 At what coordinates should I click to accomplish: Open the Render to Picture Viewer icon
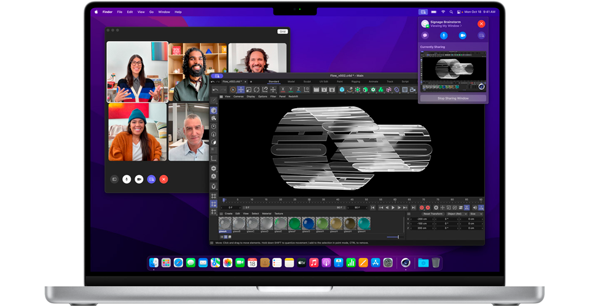coord(324,90)
